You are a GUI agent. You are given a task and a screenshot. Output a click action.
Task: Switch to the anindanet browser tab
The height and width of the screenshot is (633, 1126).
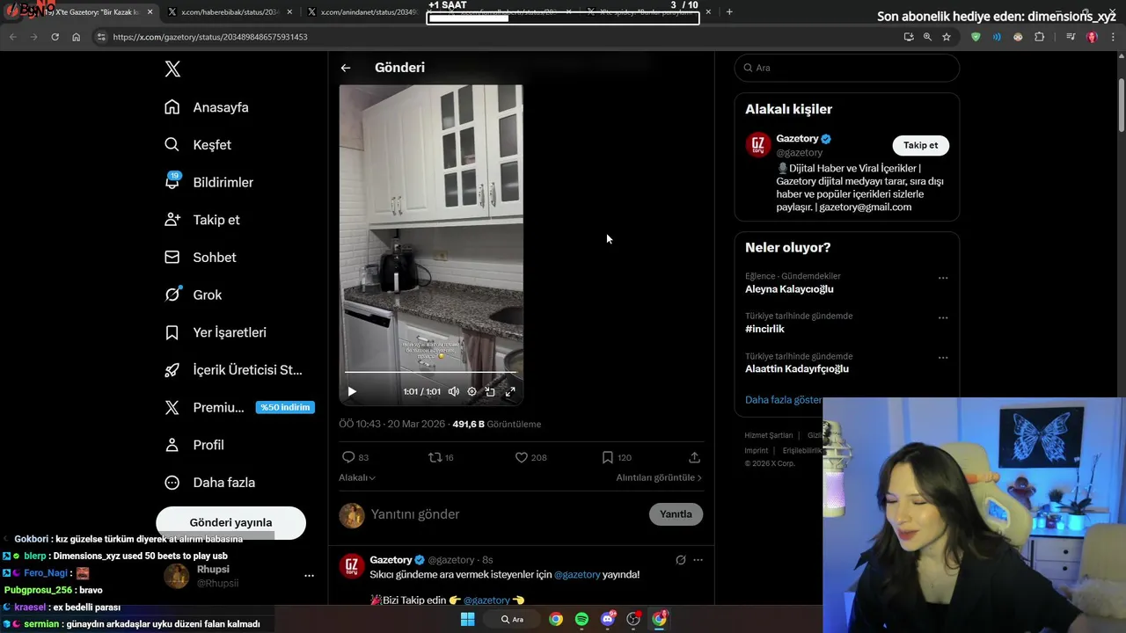(x=368, y=12)
